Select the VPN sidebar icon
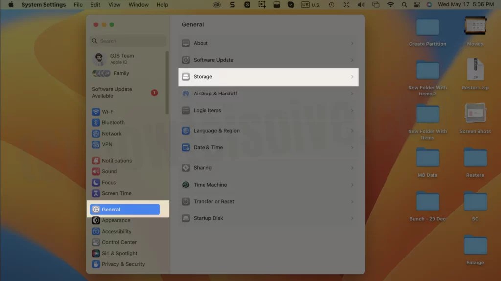 click(x=96, y=144)
